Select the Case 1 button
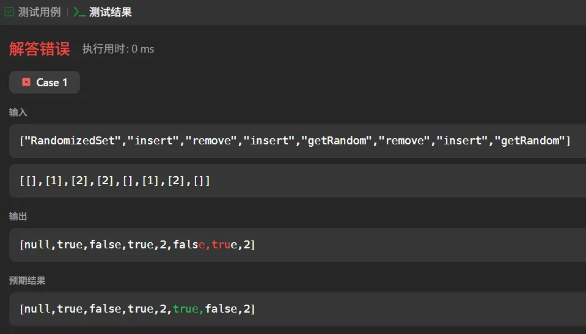 pos(45,83)
